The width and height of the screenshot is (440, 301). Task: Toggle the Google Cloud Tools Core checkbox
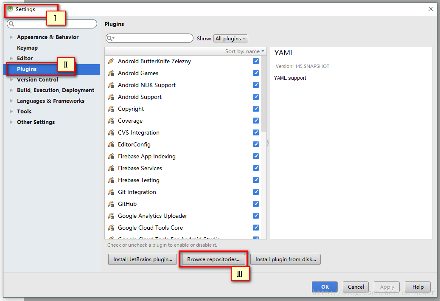(x=256, y=228)
